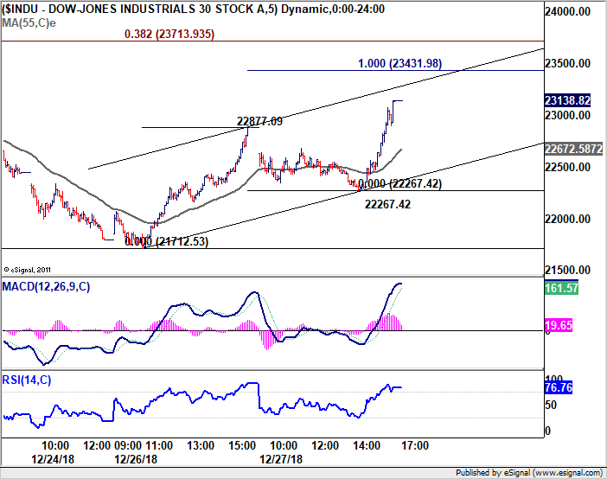607x479 pixels.
Task: Select the MA(55,C)e indicator label
Action: coord(29,22)
